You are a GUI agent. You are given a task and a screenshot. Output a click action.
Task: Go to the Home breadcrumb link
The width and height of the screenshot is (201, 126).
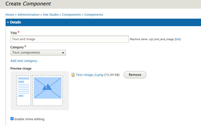pos(10,15)
